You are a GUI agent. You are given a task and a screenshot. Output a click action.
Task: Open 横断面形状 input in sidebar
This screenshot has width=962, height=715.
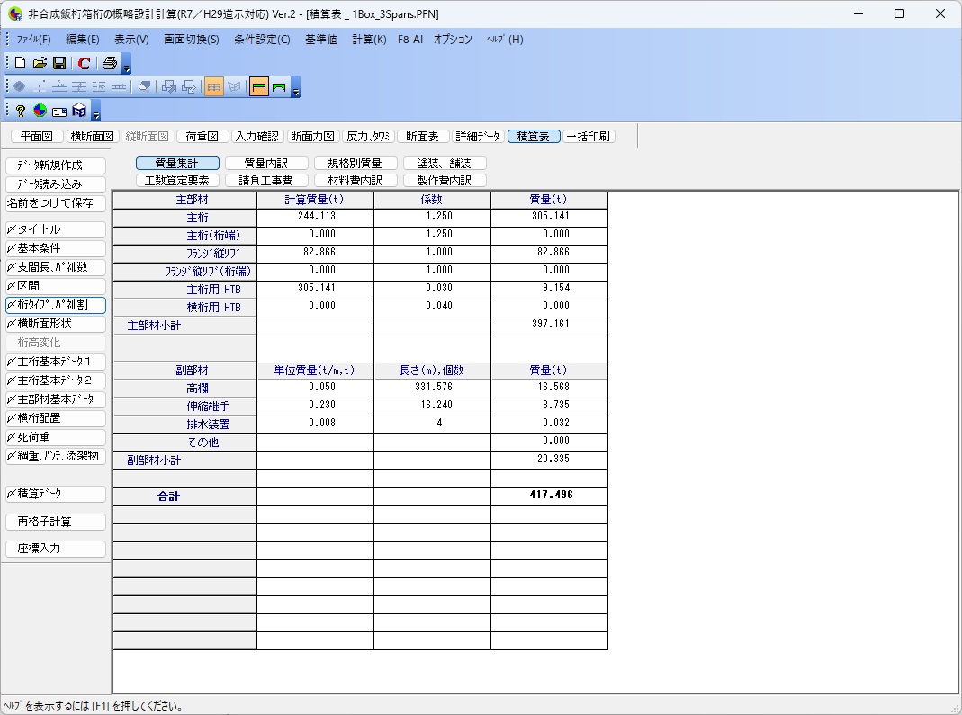56,324
